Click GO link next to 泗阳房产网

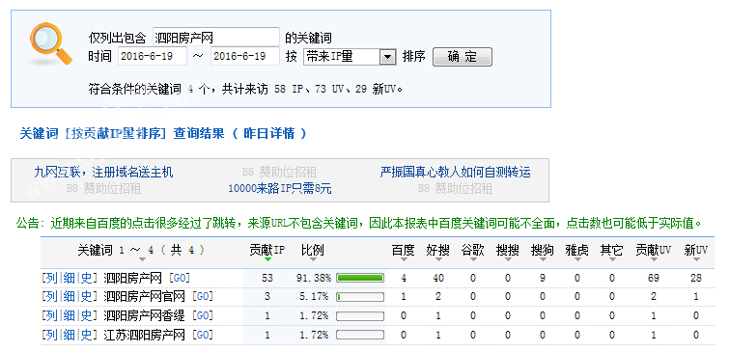point(180,278)
